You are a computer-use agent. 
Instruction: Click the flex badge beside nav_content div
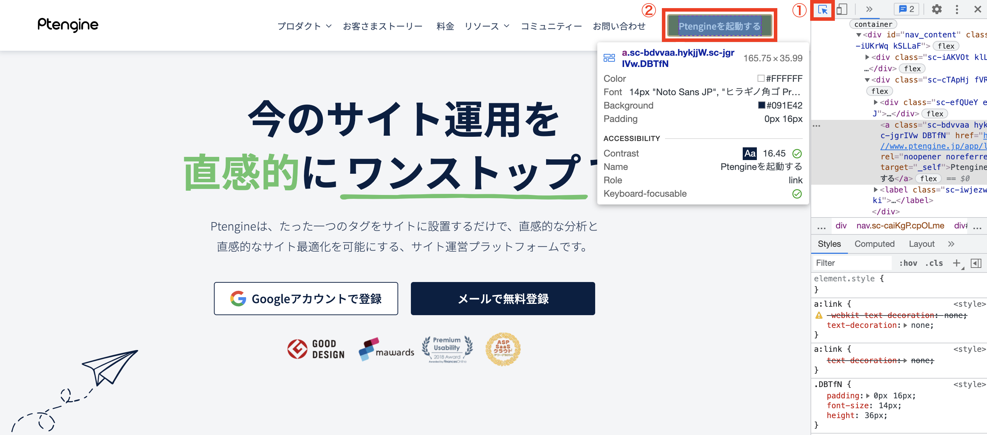click(x=946, y=46)
